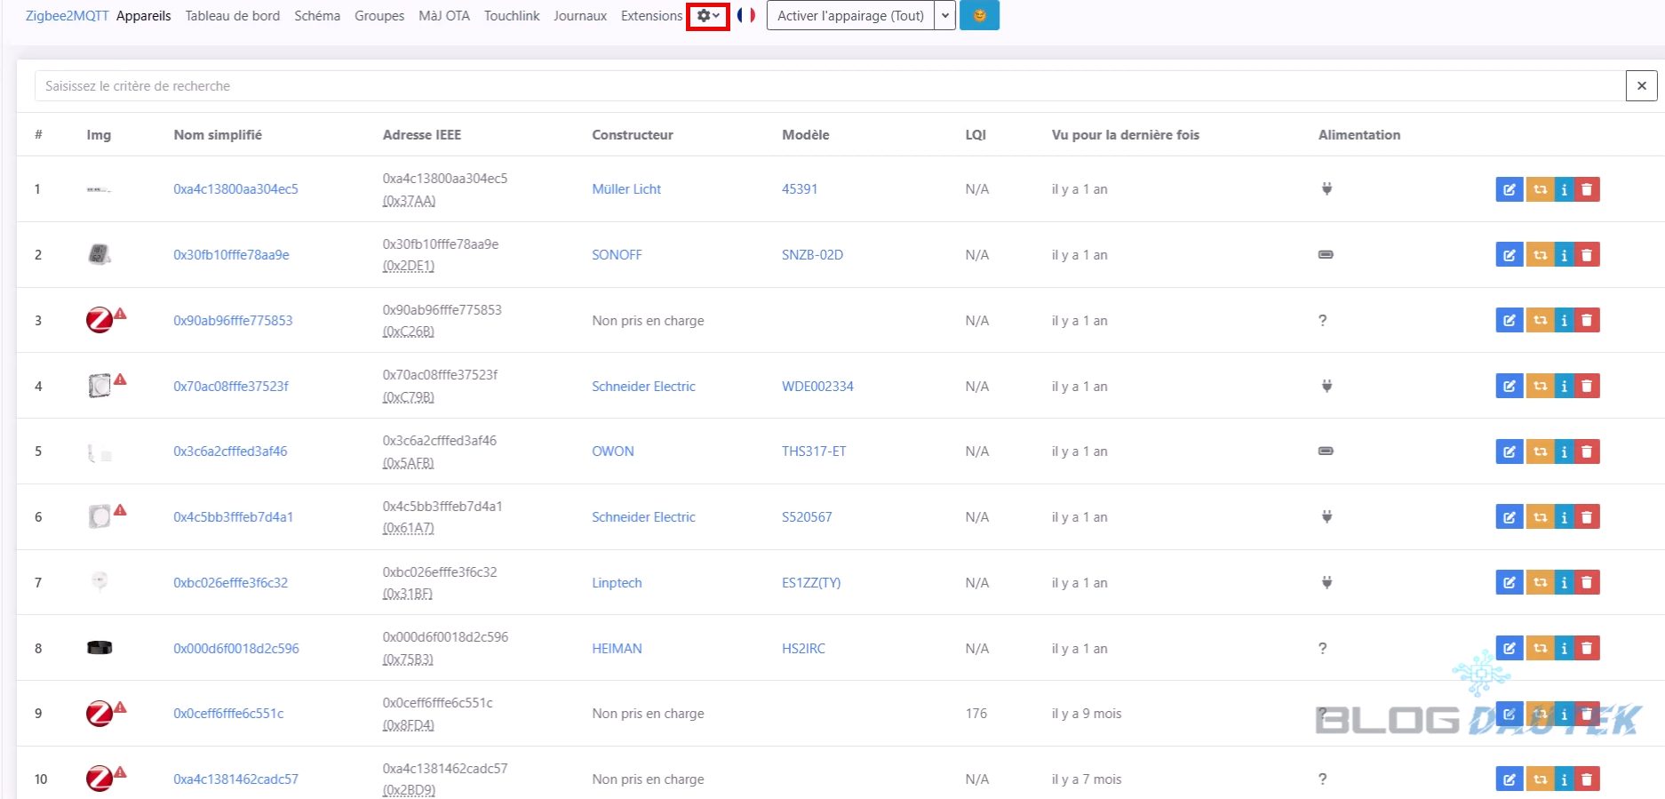Show info for Schneider WDE002334 device

coord(1564,387)
